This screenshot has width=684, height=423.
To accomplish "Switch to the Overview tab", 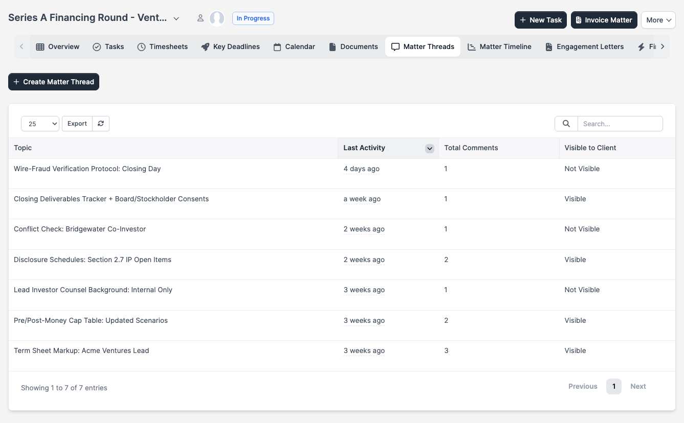I will point(58,46).
